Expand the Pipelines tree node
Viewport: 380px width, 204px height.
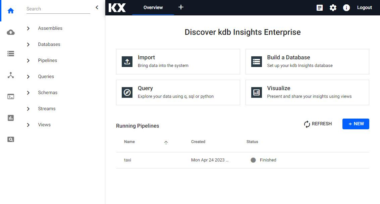[28, 61]
